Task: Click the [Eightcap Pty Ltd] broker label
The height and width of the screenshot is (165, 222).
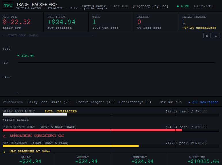Action: (x=150, y=6)
